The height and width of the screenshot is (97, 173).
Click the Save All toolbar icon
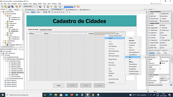tap(12, 6)
